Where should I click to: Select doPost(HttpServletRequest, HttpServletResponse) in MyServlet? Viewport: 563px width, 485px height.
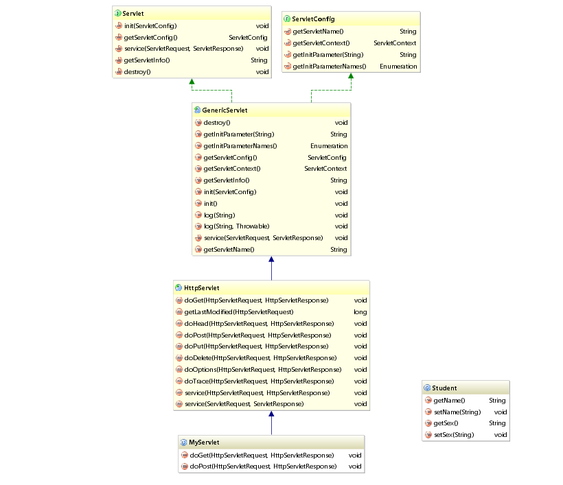tap(261, 466)
